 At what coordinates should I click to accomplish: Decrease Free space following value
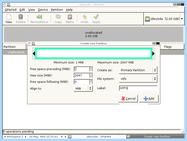pyautogui.click(x=91, y=83)
